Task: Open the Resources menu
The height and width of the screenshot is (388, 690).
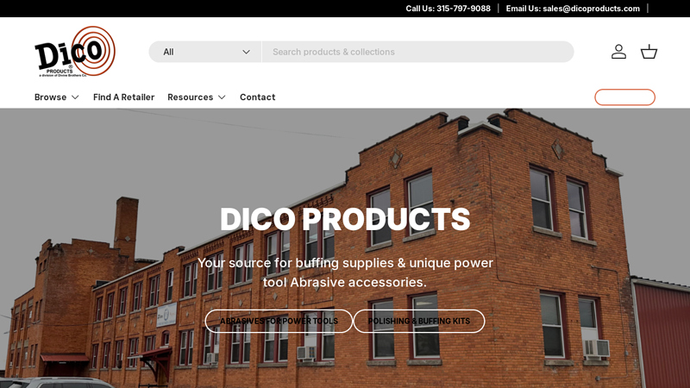Action: click(197, 97)
